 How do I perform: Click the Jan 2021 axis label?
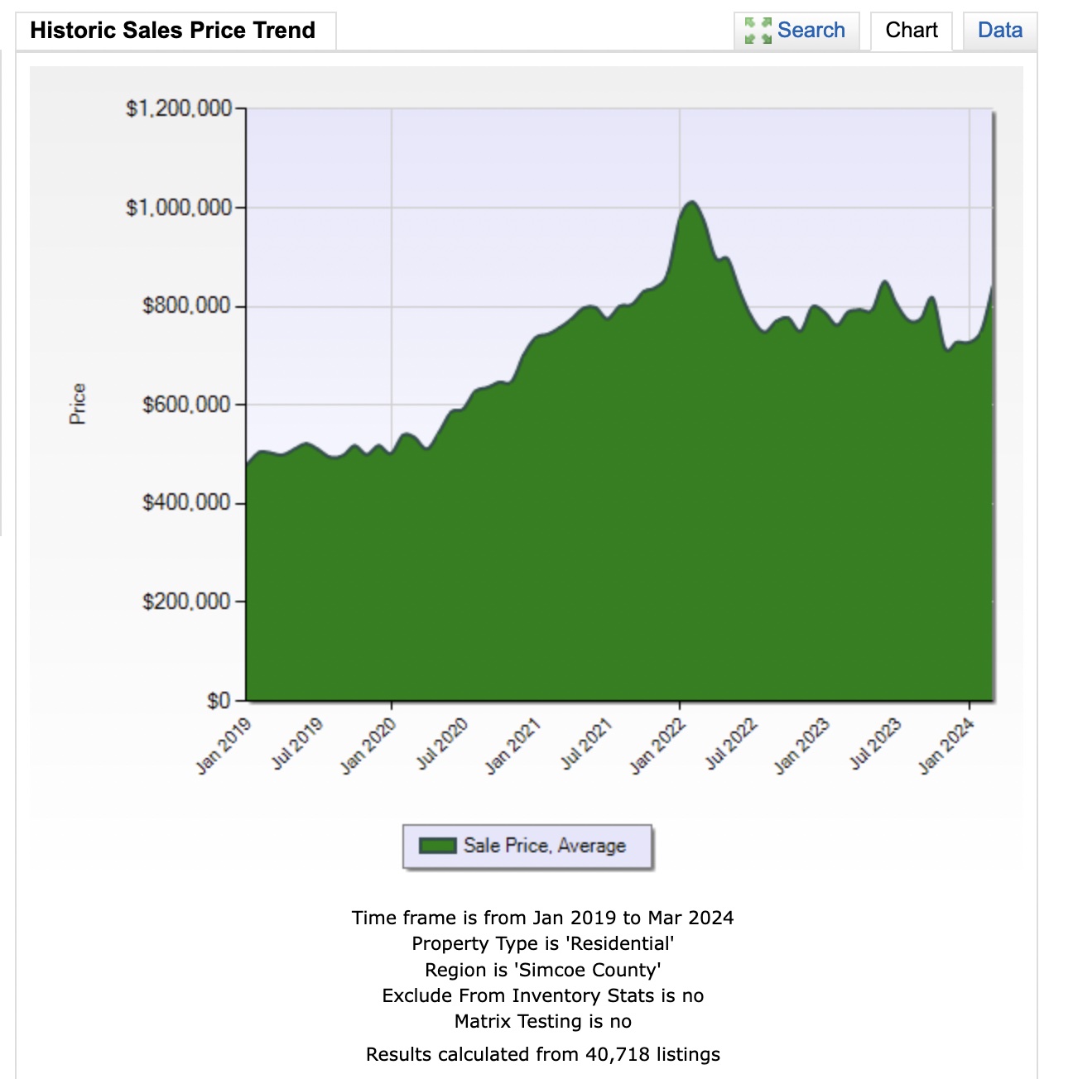[512, 746]
